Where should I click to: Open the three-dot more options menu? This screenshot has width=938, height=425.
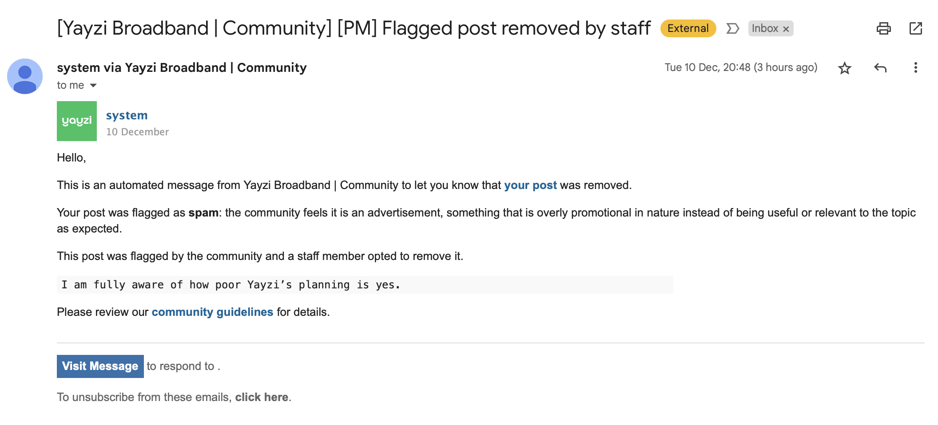(x=915, y=67)
